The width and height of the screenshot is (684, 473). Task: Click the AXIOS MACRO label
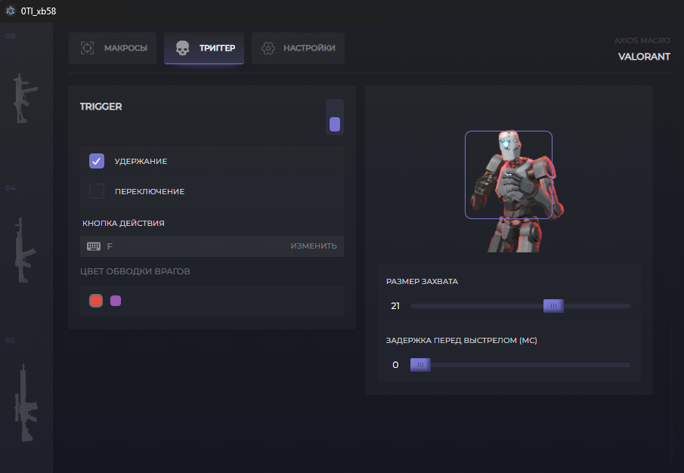tap(642, 41)
